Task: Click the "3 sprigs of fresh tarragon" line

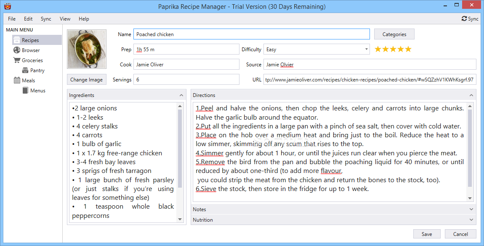Action: click(112, 171)
